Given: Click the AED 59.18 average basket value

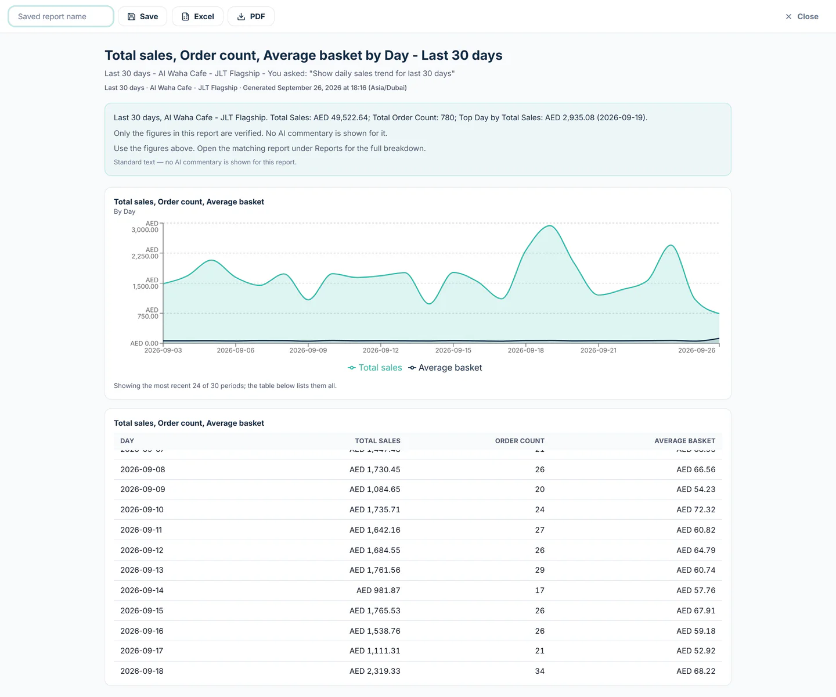Looking at the screenshot, I should point(696,631).
